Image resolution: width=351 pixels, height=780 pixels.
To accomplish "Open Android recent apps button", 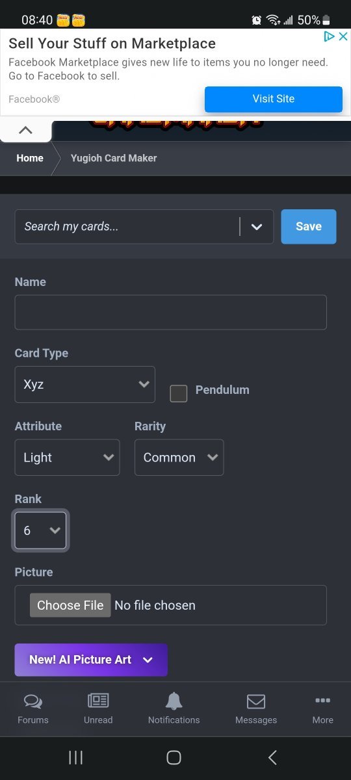I will click(x=75, y=757).
